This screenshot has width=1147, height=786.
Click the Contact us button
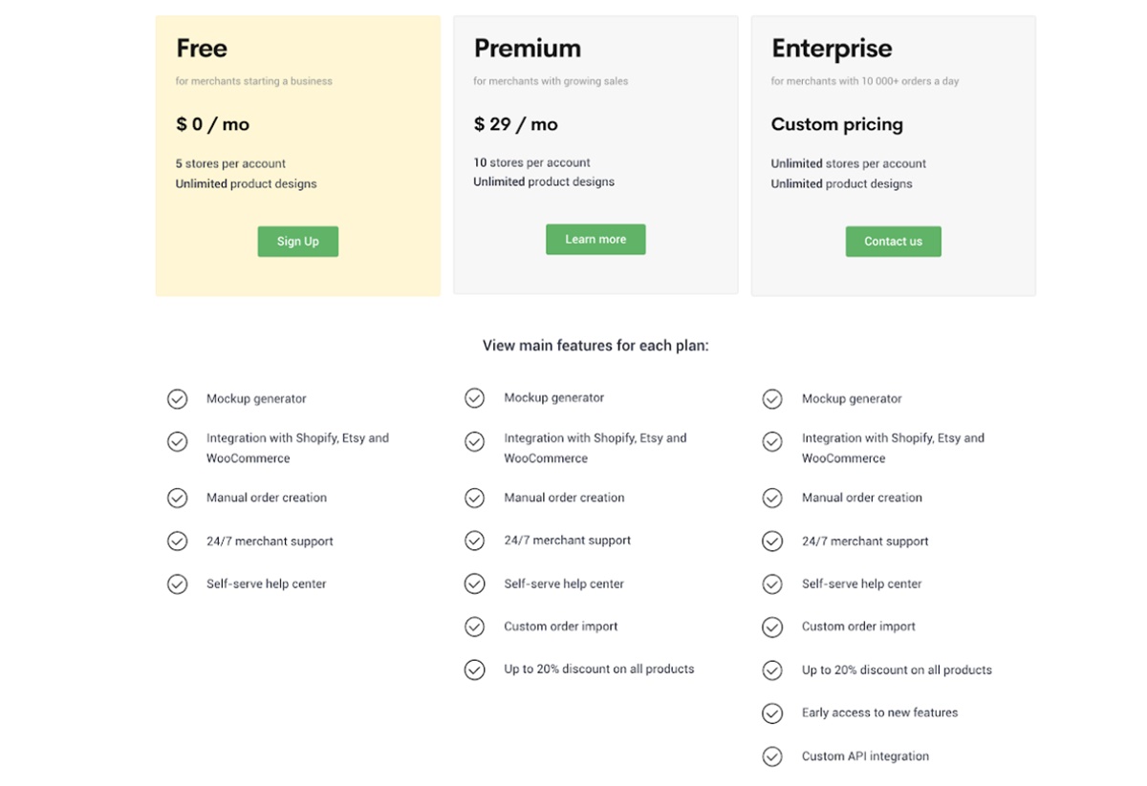coord(893,242)
